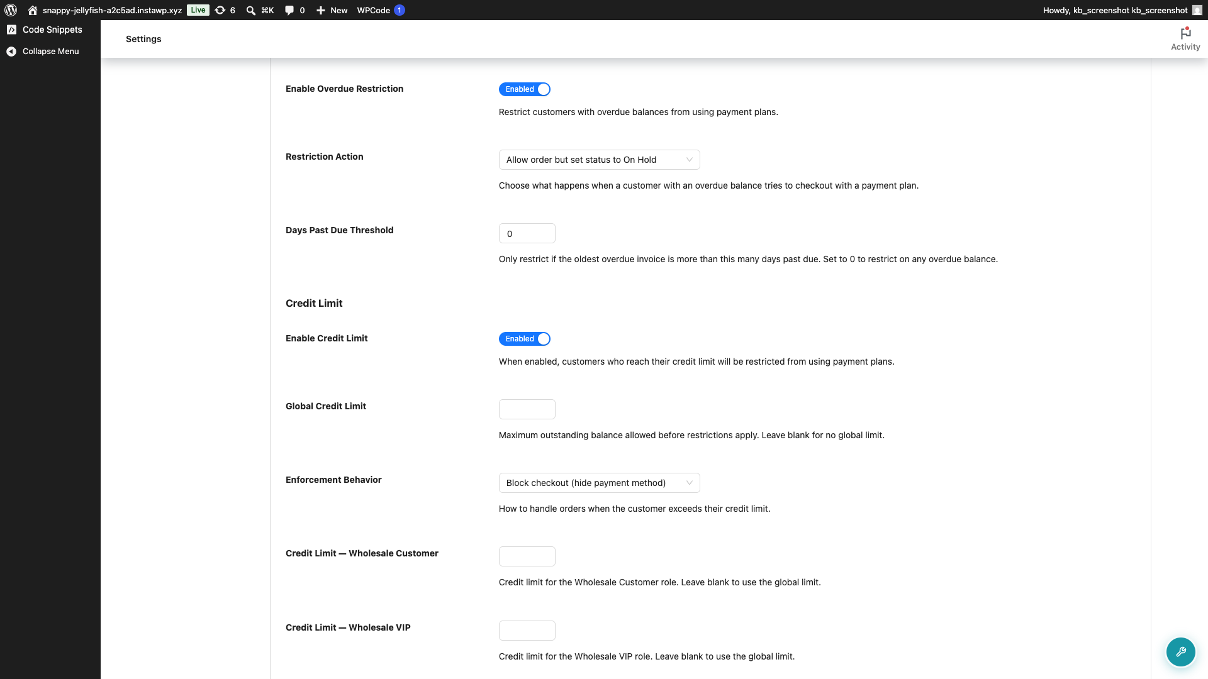Open the Enforcement Behavior dropdown
The height and width of the screenshot is (679, 1208).
599,483
